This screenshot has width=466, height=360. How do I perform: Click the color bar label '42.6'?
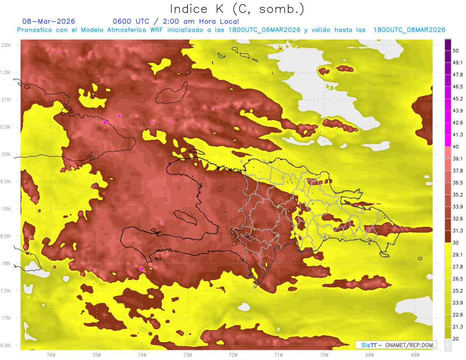point(458,123)
